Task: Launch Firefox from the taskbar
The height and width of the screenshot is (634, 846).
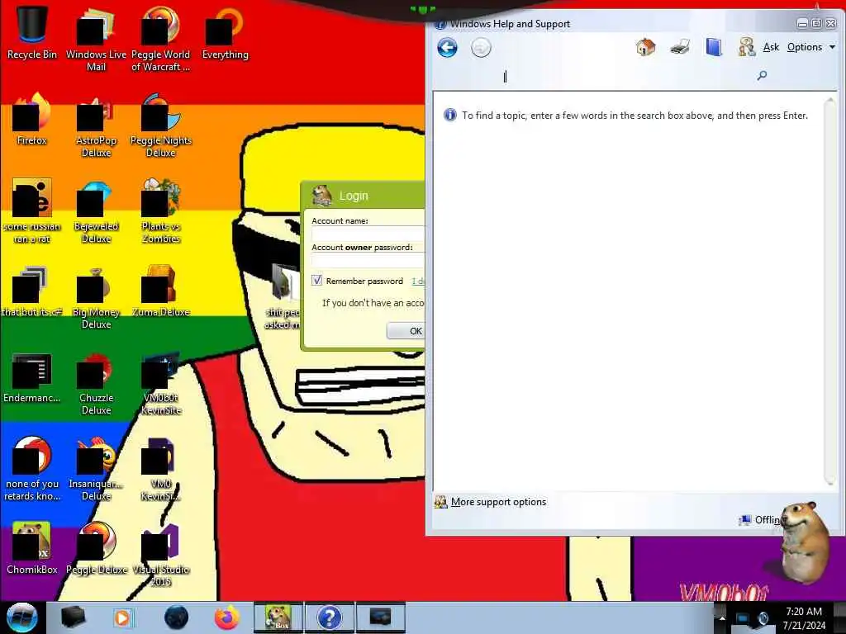Action: click(227, 617)
